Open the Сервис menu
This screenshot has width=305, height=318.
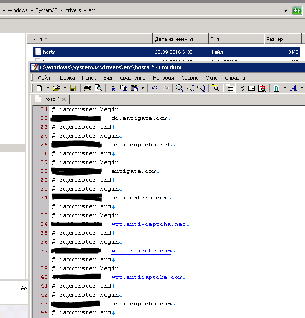[x=190, y=78]
